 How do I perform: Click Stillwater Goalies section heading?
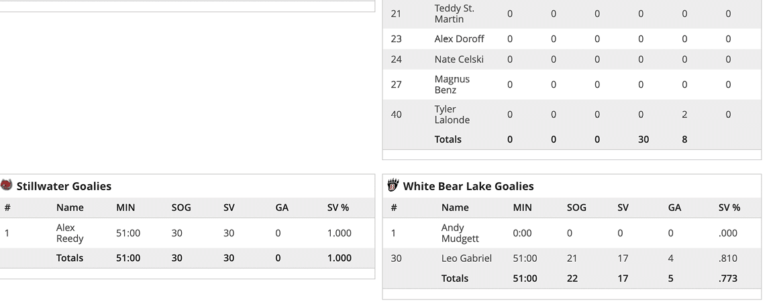(x=64, y=186)
